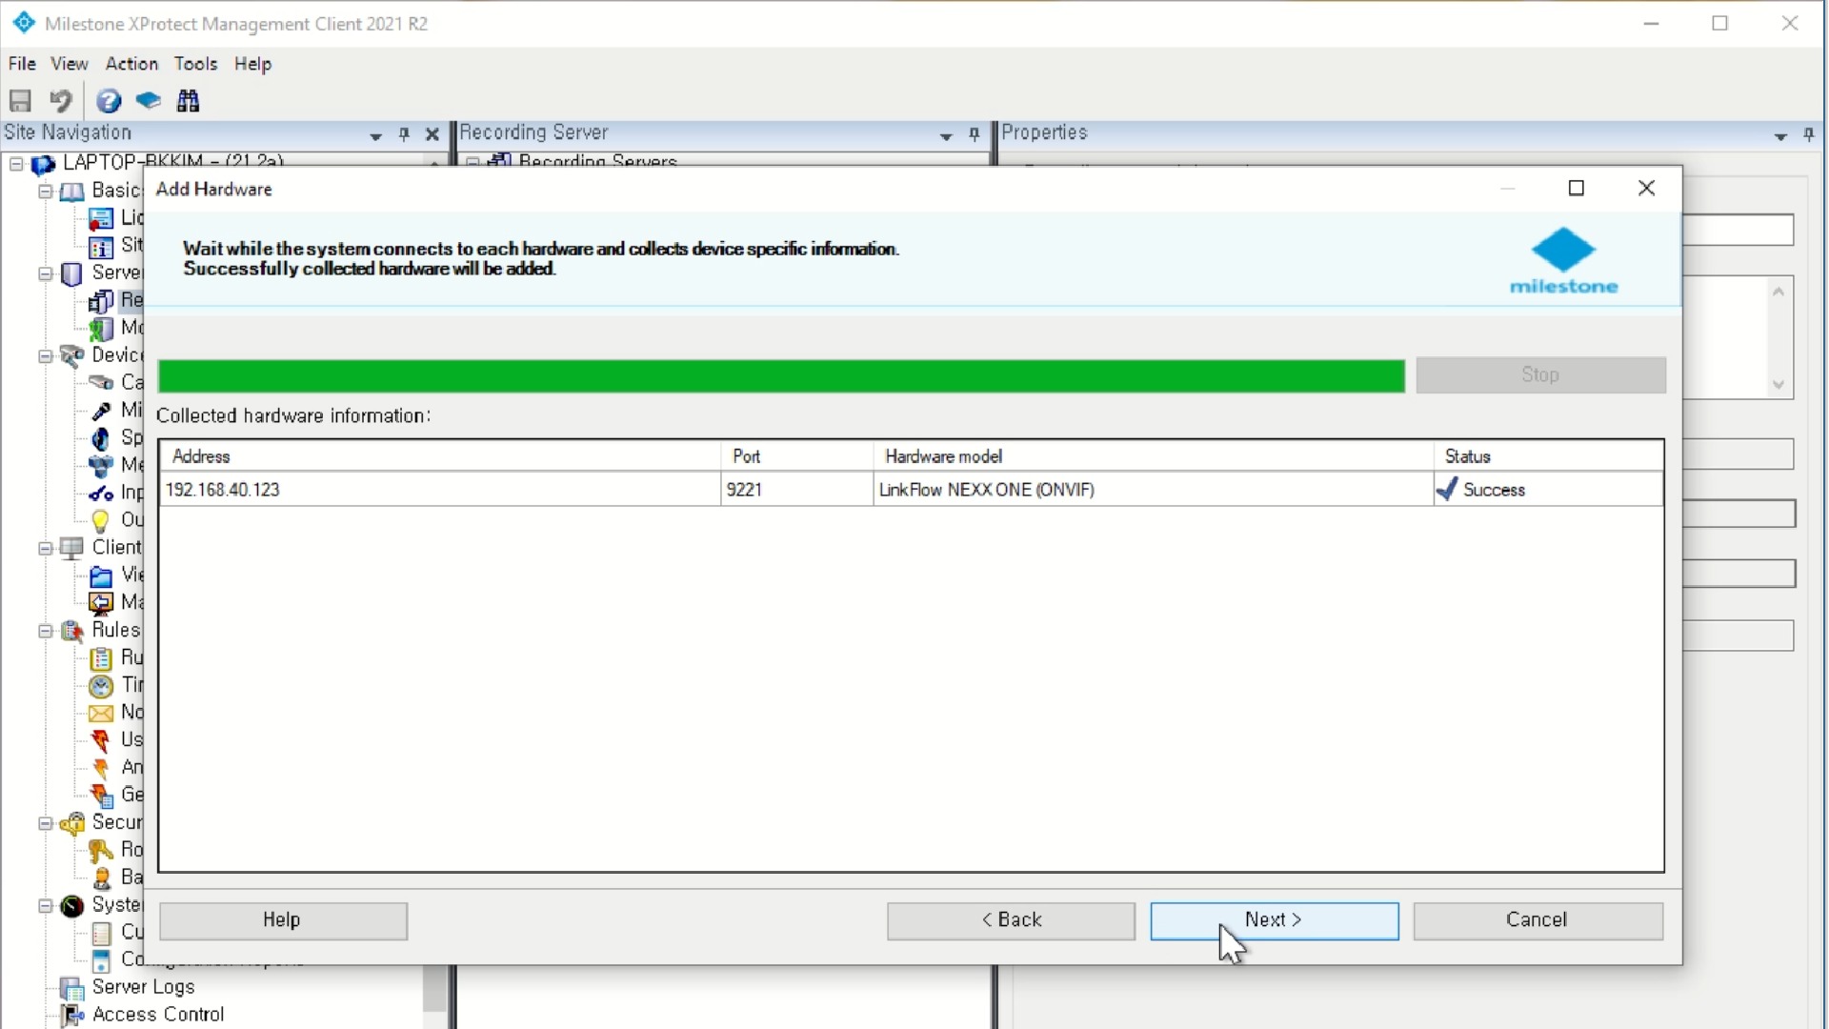Click the port 9221 cell

pos(797,490)
